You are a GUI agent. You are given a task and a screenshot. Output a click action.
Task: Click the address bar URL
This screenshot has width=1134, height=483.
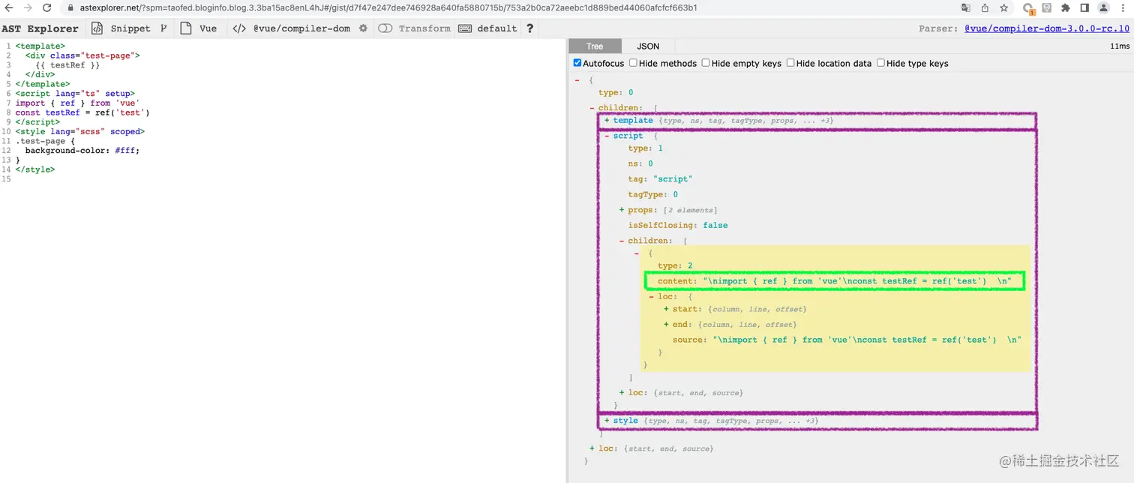(388, 7)
